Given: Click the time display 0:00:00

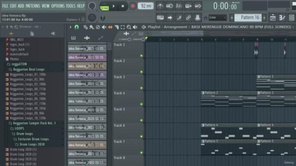Looking at the screenshot, I should click(x=225, y=6).
